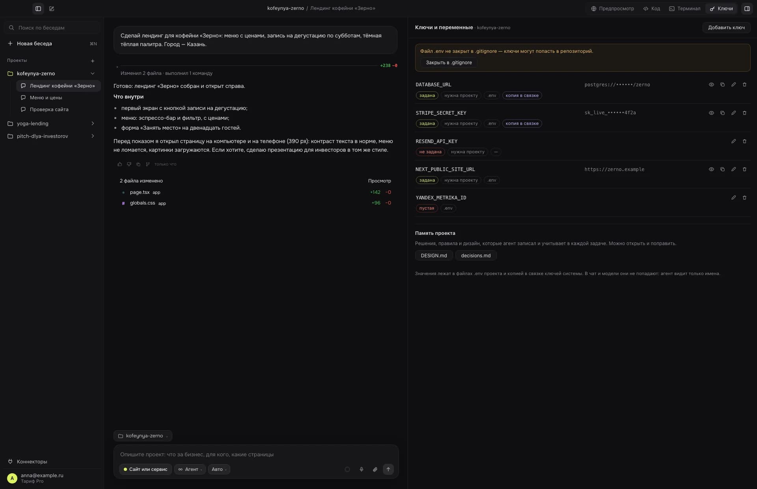Click the new chat compose icon in the top bar
The height and width of the screenshot is (489, 757).
click(x=52, y=8)
